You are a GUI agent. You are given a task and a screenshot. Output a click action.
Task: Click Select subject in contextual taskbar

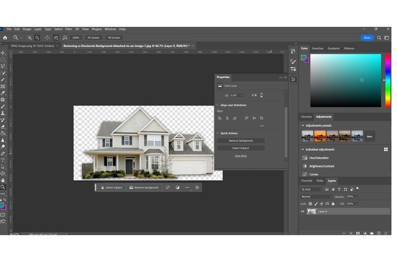point(112,187)
